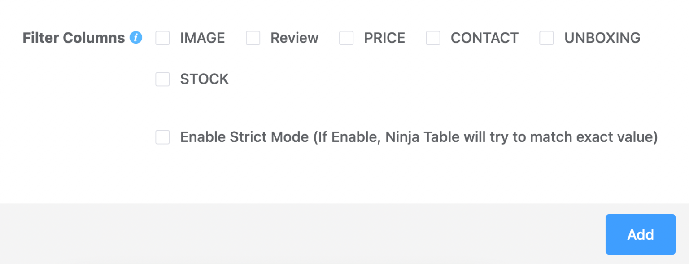689x264 pixels.
Task: Select the PRICE column label
Action: click(x=384, y=38)
